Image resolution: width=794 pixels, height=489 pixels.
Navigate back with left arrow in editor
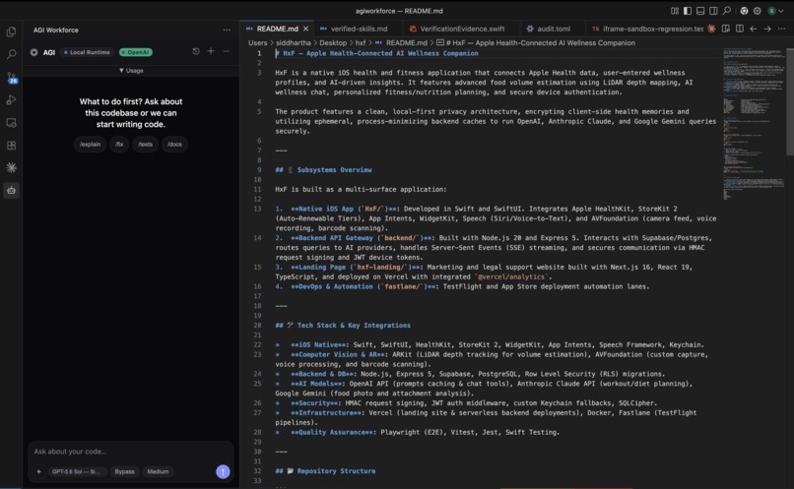[754, 29]
